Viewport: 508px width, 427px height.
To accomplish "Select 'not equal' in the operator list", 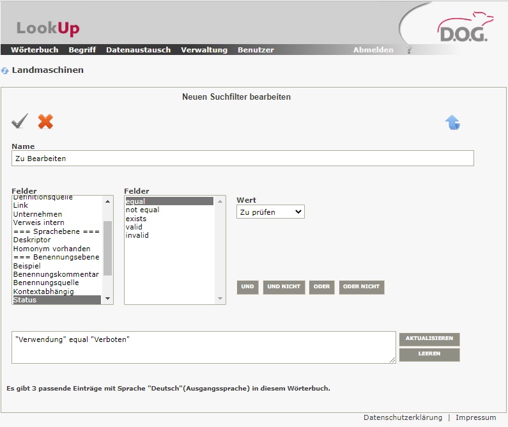I will (x=142, y=210).
